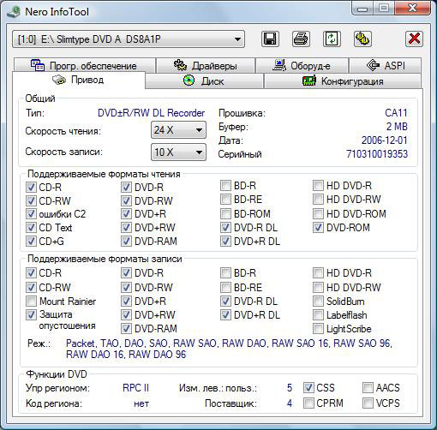Click the printer icon
Image resolution: width=437 pixels, height=430 pixels.
tap(301, 39)
